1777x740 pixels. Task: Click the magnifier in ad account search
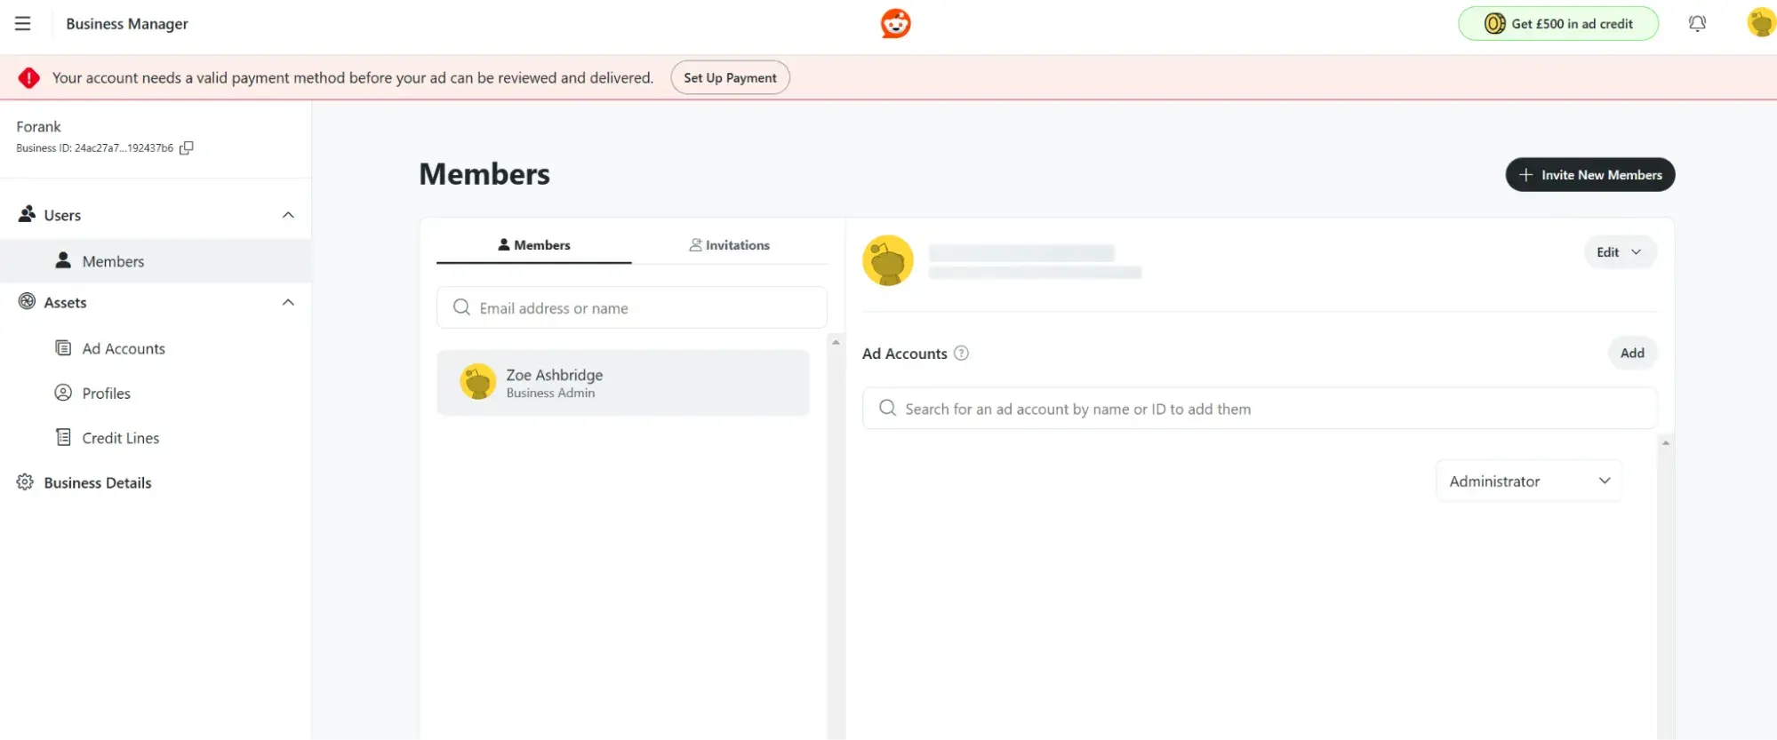click(887, 408)
